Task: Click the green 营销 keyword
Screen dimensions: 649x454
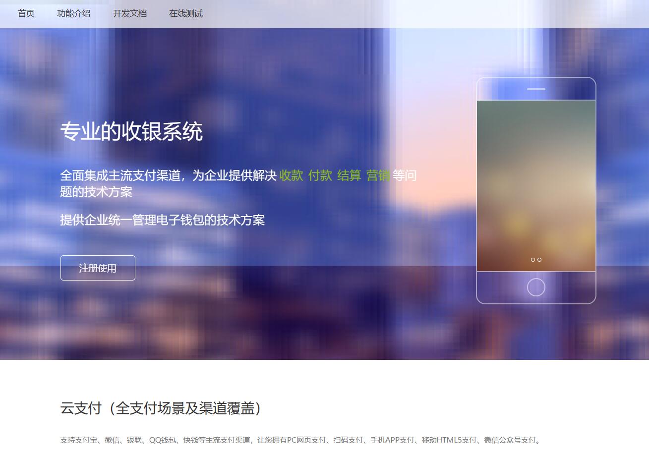Action: pyautogui.click(x=378, y=175)
